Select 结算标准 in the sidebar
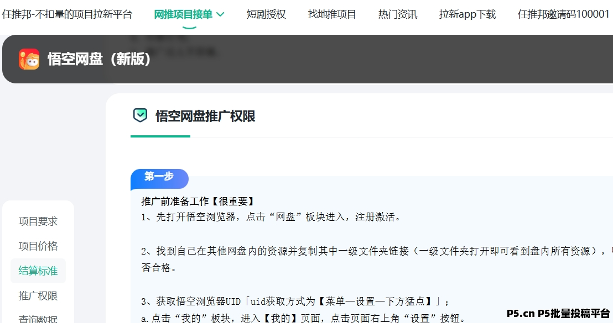 pos(38,271)
